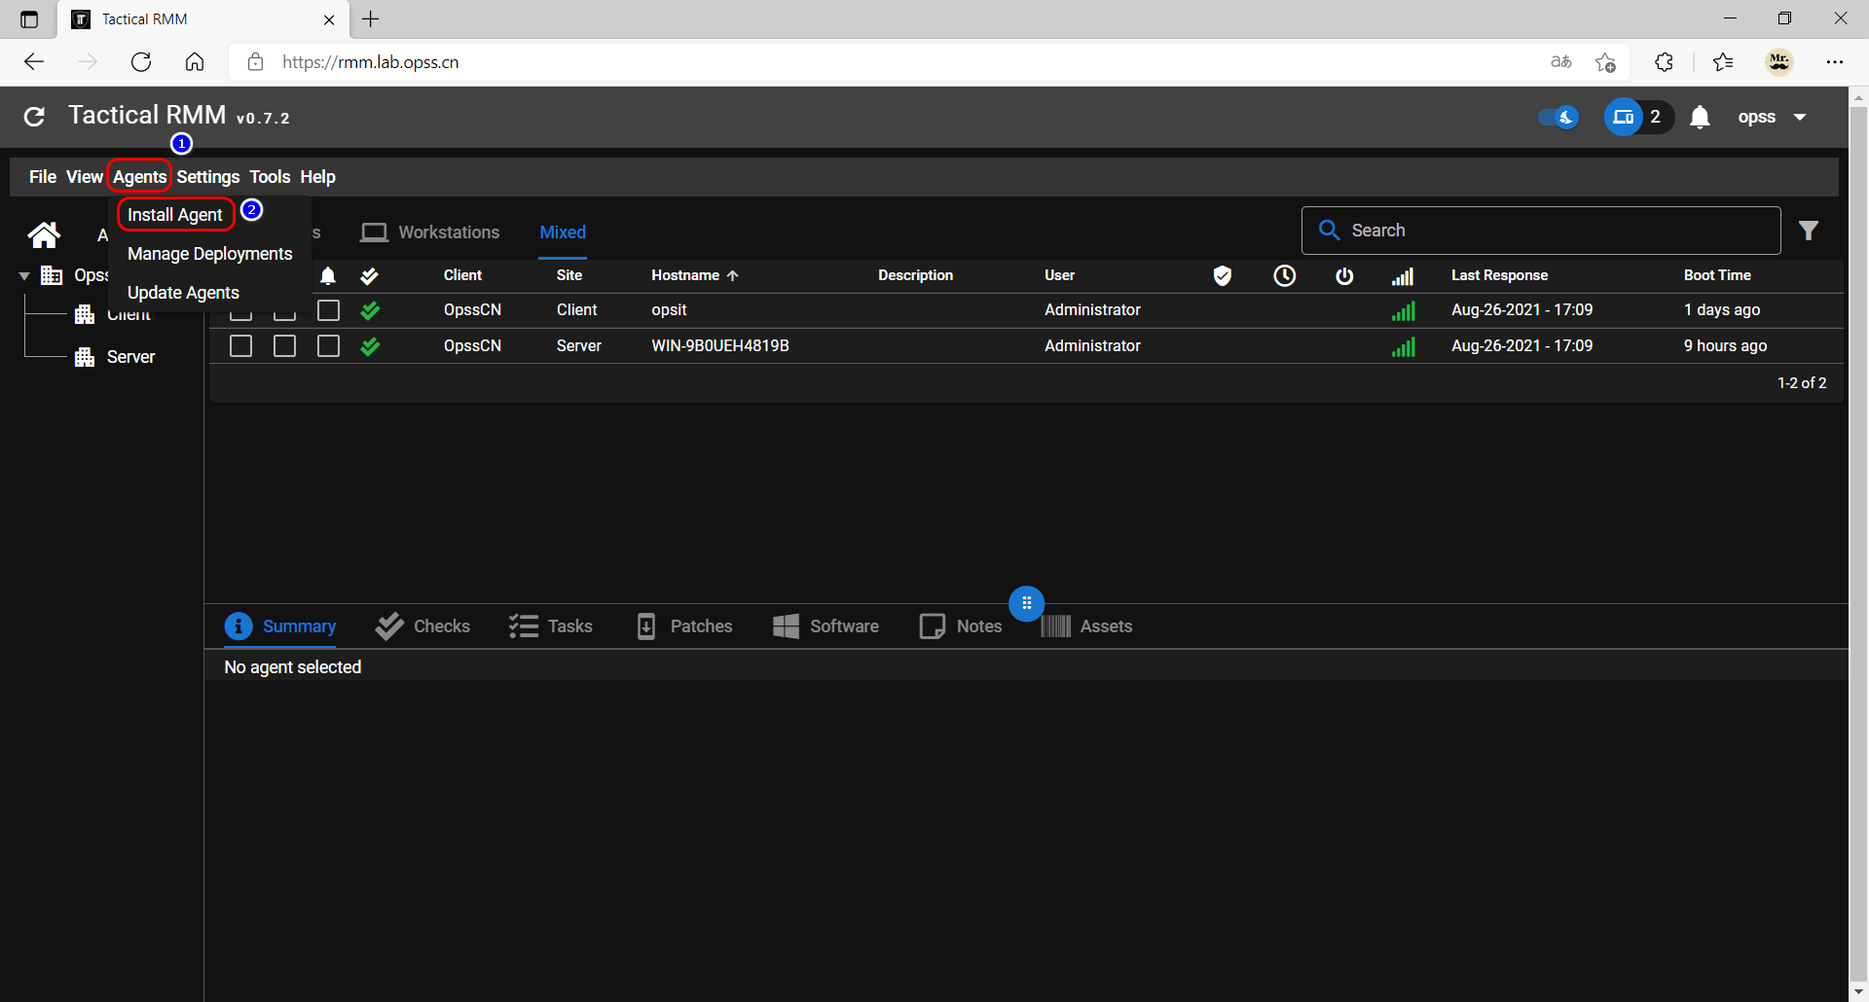
Task: Toggle second checkbox in WIN-9B0UEH4819B row
Action: click(285, 346)
